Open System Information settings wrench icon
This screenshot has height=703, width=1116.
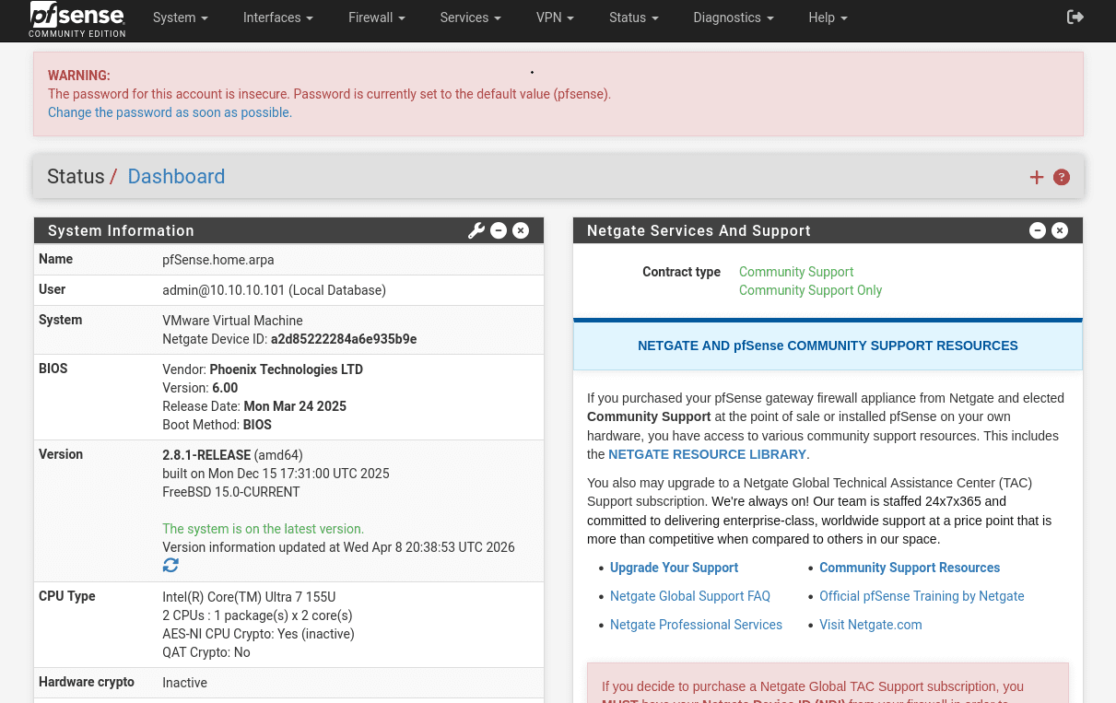(476, 230)
